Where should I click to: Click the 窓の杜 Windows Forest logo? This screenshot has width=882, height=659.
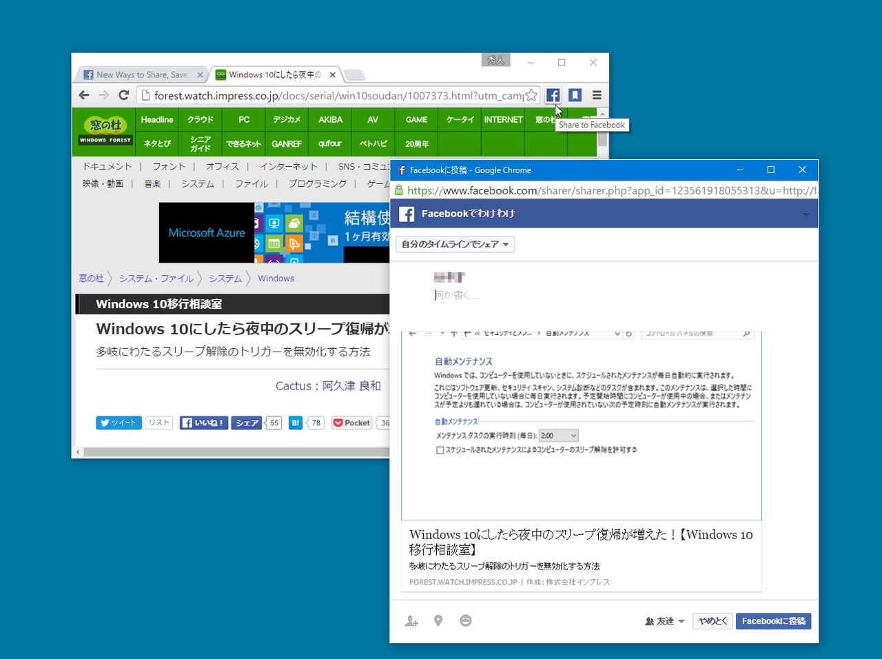point(105,132)
